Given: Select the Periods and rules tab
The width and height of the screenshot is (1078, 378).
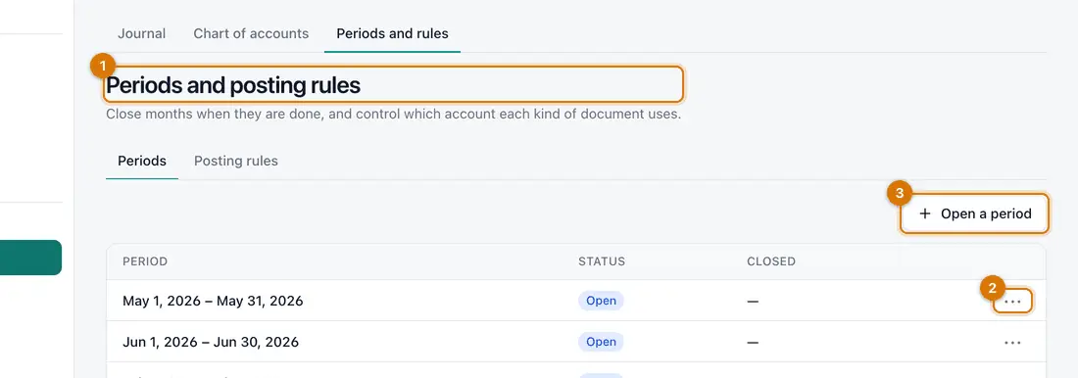Looking at the screenshot, I should [393, 33].
